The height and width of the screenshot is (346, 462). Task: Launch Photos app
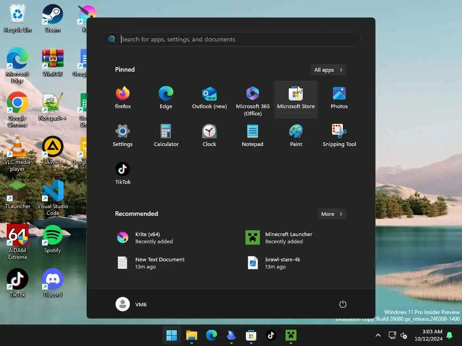pos(339,99)
